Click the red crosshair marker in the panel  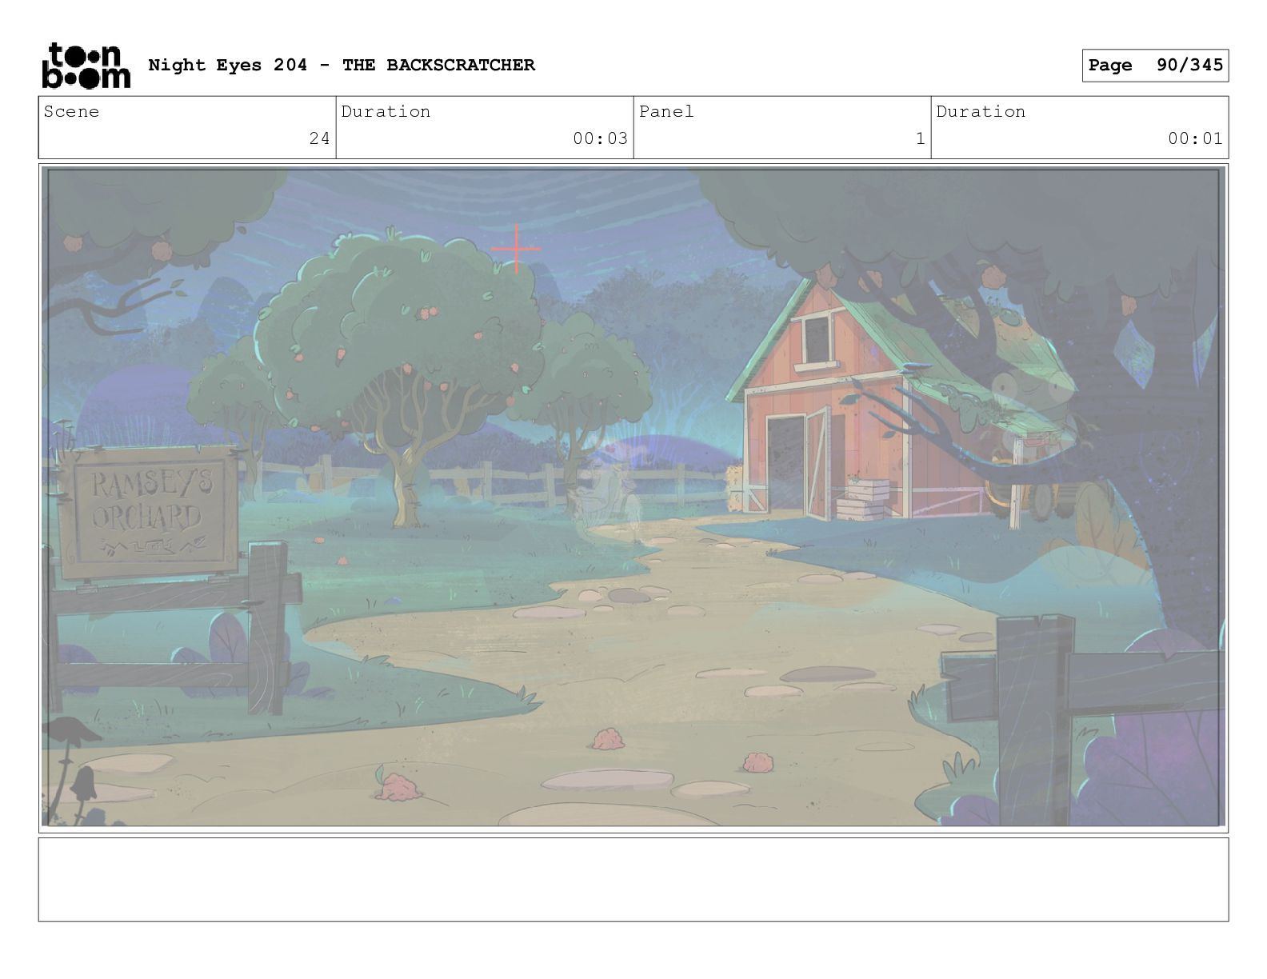pos(516,249)
